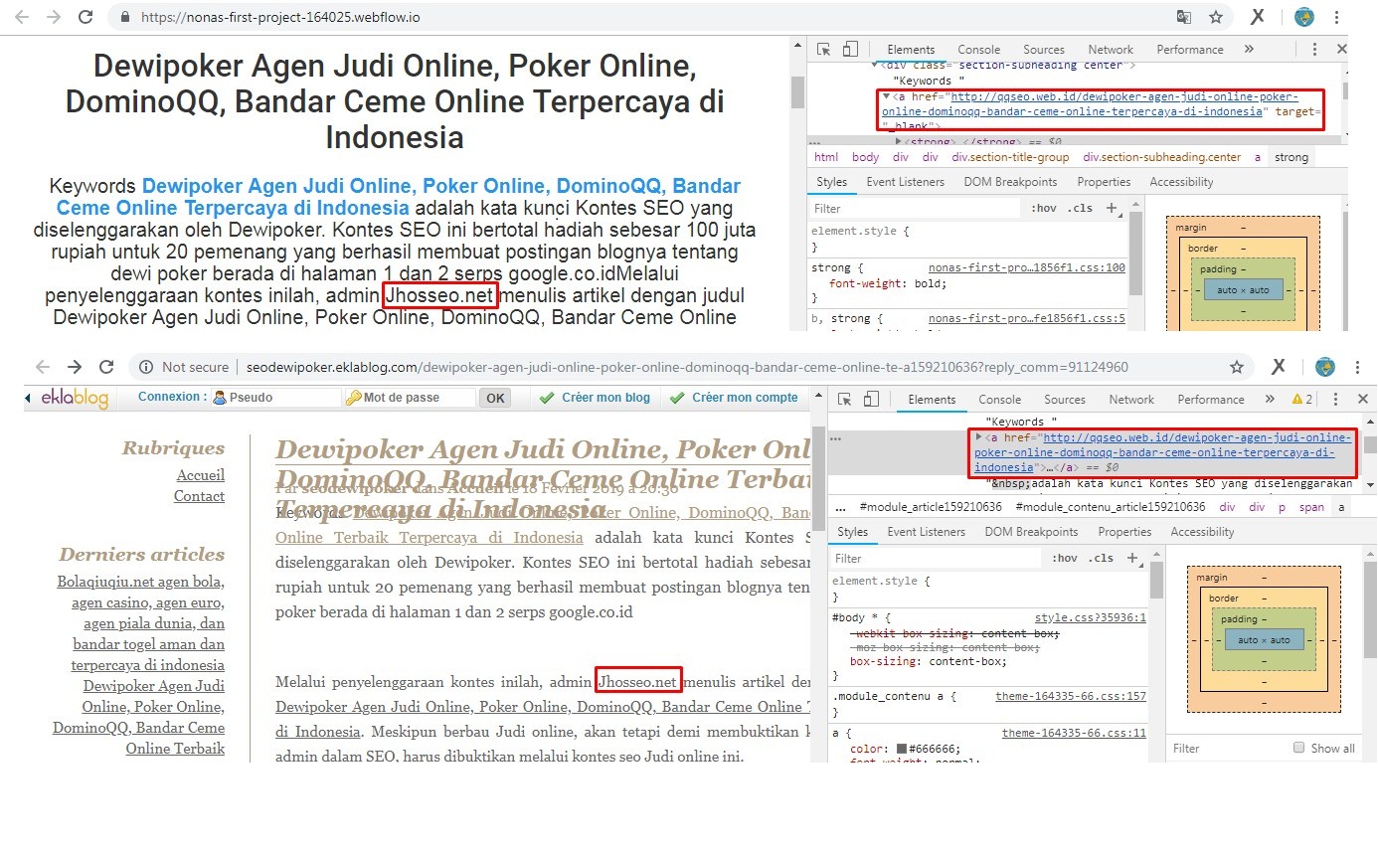The height and width of the screenshot is (855, 1378).
Task: Click the eklablog logo
Action: (x=75, y=398)
